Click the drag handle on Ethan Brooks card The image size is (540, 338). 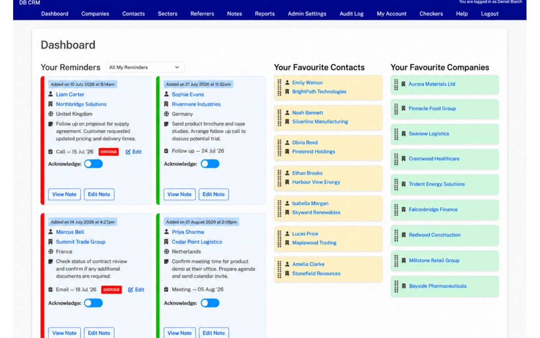click(x=279, y=178)
